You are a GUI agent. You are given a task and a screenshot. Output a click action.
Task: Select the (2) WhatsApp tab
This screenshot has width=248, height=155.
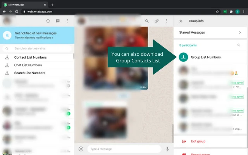point(24,5)
